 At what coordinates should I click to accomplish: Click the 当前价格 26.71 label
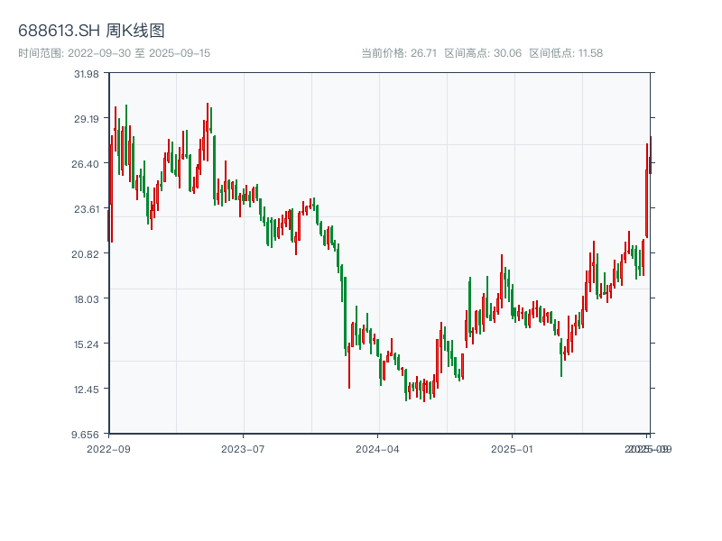point(399,53)
